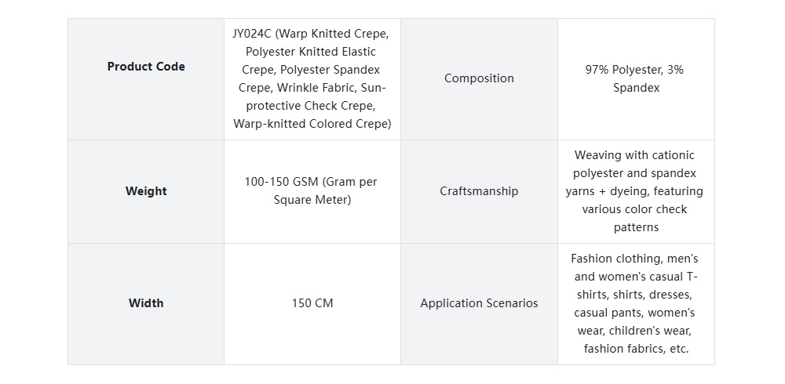Click the Composition label cell
This screenshot has width=785, height=384.
tap(479, 78)
